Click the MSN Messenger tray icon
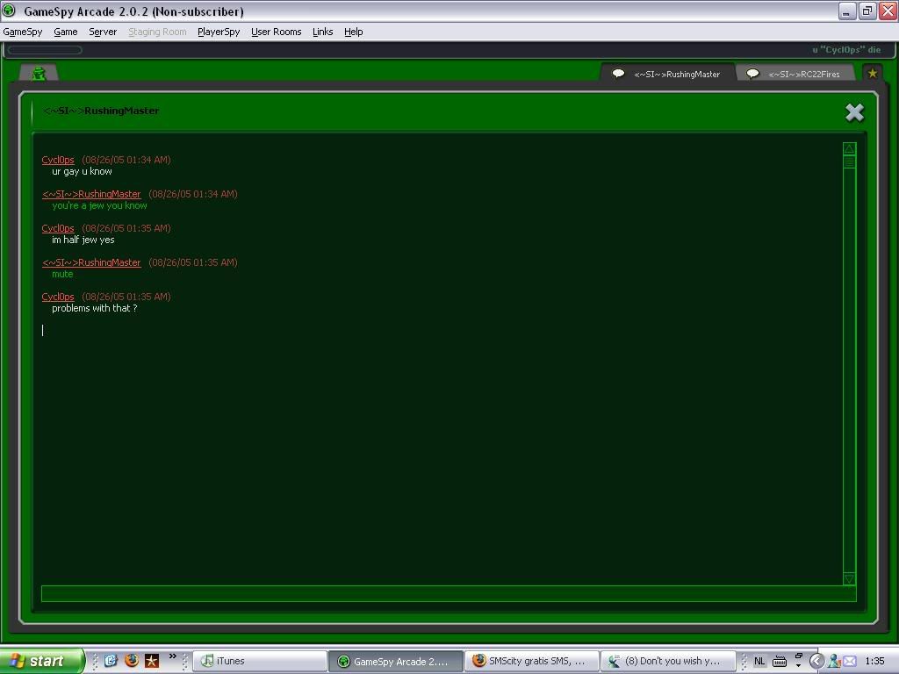Screen dimensions: 899x674 (x=835, y=662)
